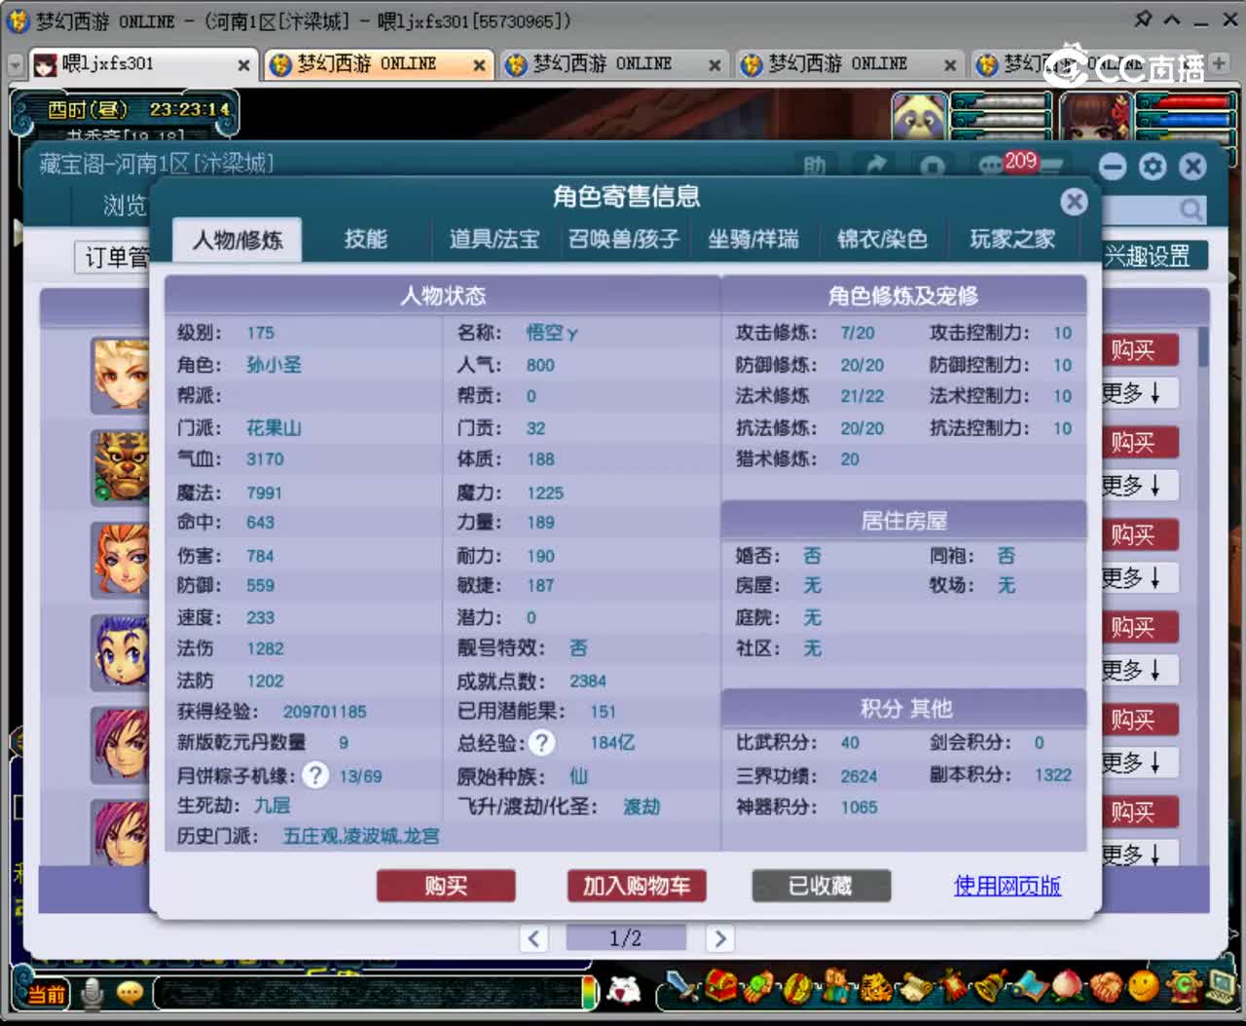Go to previous page arrow

533,938
